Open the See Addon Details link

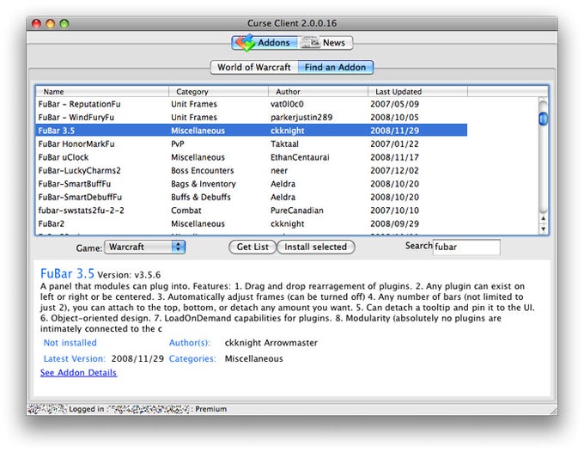pyautogui.click(x=79, y=373)
